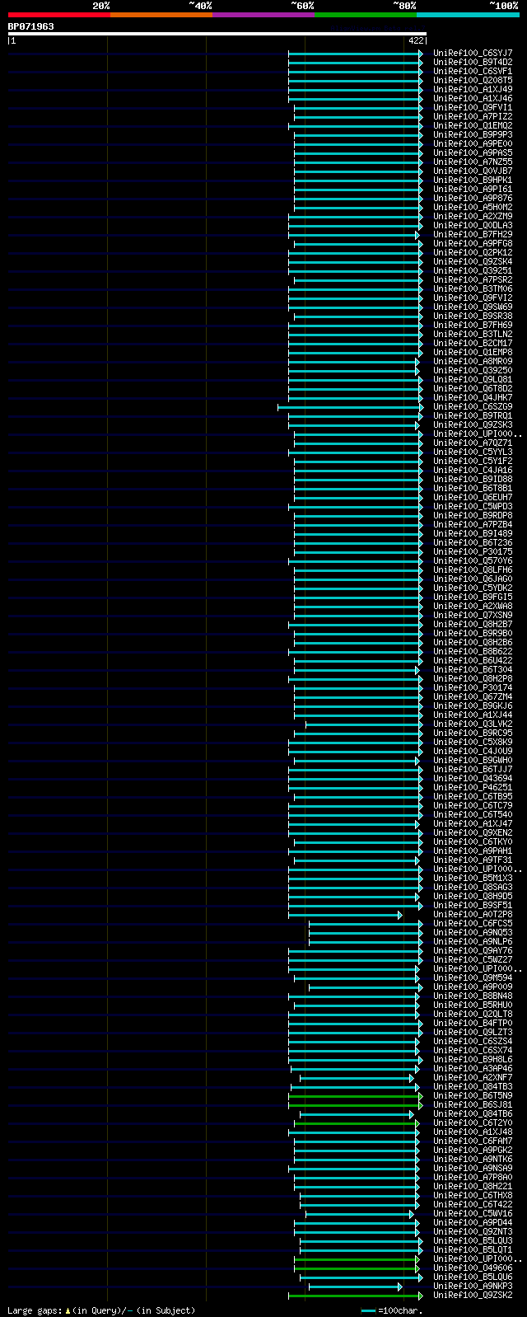Click the cyan ~100% identity legend segment
Screen dimensions: 527x1317
coord(468,15)
